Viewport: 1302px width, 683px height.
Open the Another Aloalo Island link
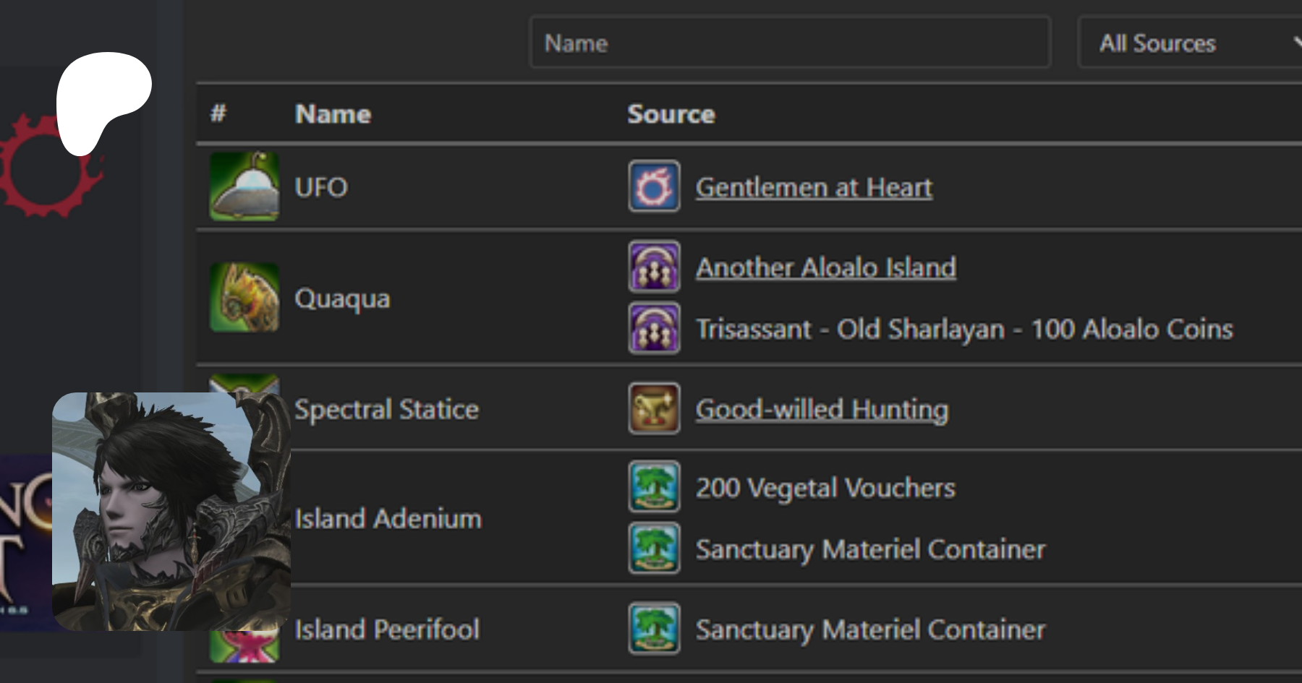coord(825,268)
